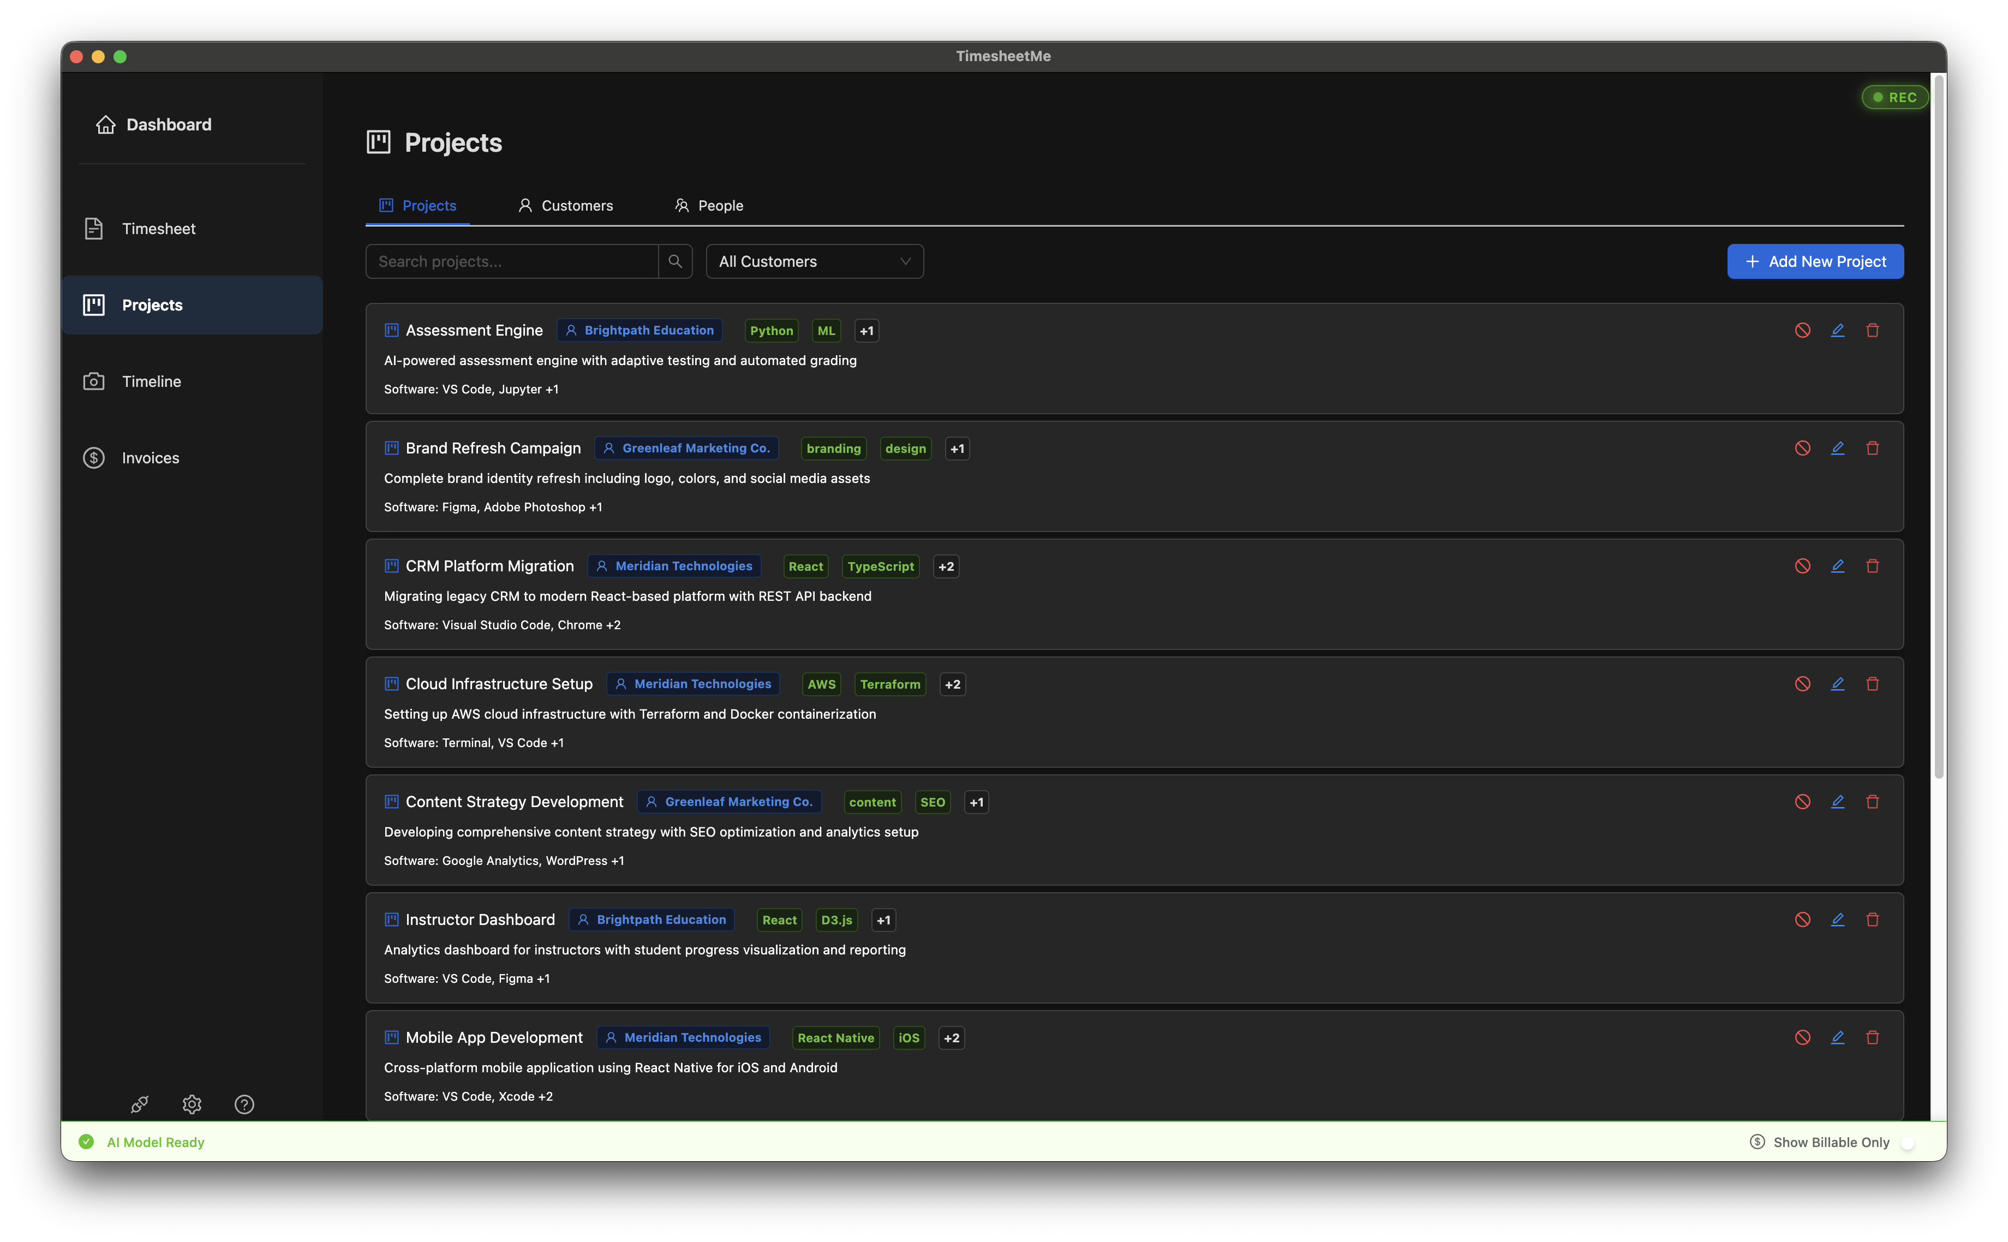The width and height of the screenshot is (2008, 1242).
Task: Open the All Customers dropdown
Action: pyautogui.click(x=814, y=261)
